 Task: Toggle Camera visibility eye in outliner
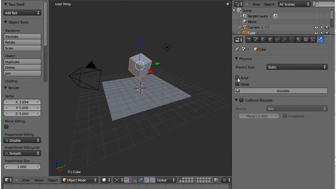click(x=316, y=27)
